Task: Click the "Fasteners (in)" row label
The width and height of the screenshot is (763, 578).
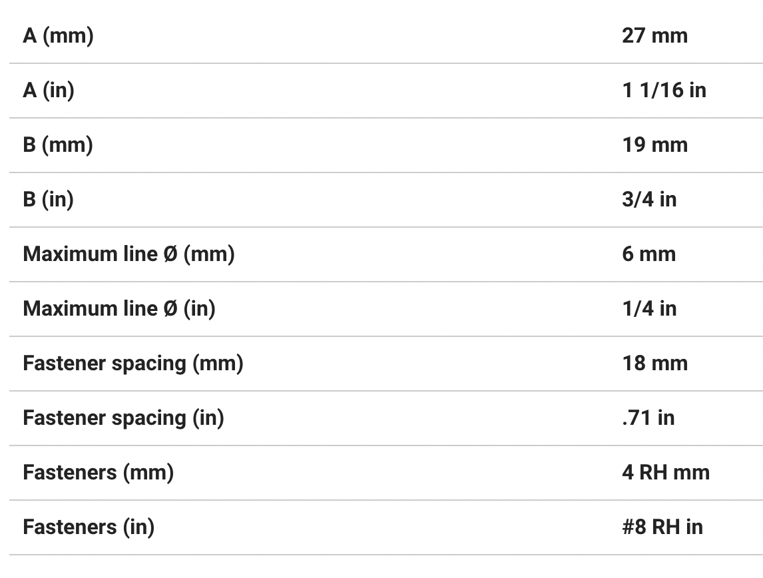Action: point(89,527)
